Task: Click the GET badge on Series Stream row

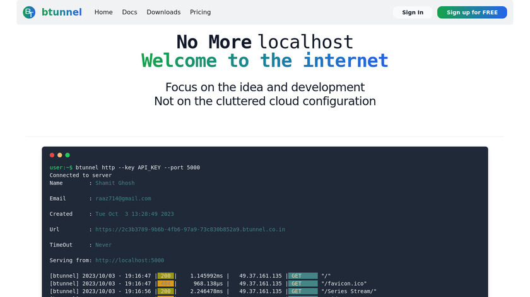Action: pos(303,291)
